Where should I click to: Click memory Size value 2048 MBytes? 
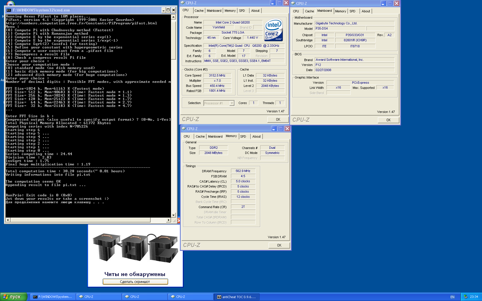click(x=213, y=153)
